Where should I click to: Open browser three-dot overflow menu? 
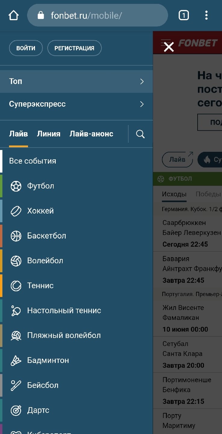(x=206, y=15)
